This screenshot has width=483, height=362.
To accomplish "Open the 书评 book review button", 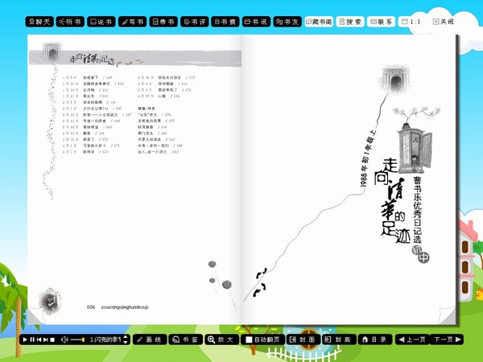I will [194, 22].
